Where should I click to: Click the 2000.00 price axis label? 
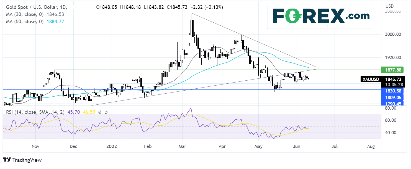pyautogui.click(x=392, y=35)
